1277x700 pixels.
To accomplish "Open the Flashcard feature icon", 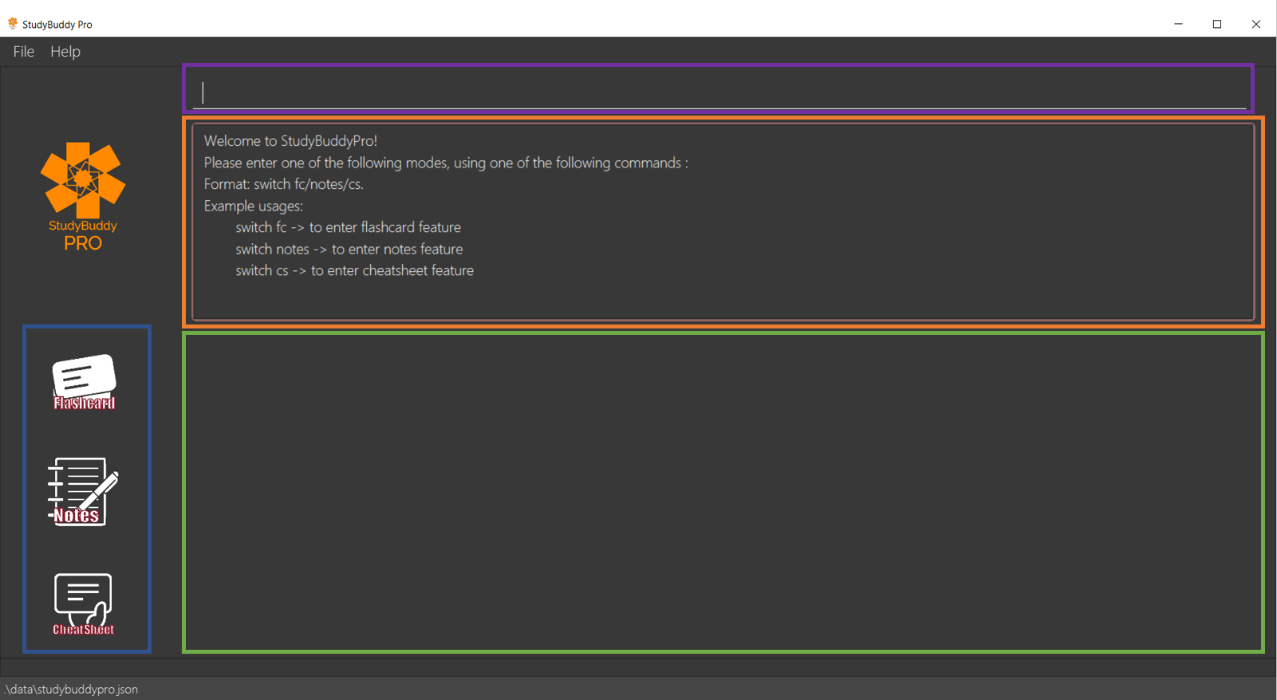I will coord(84,382).
